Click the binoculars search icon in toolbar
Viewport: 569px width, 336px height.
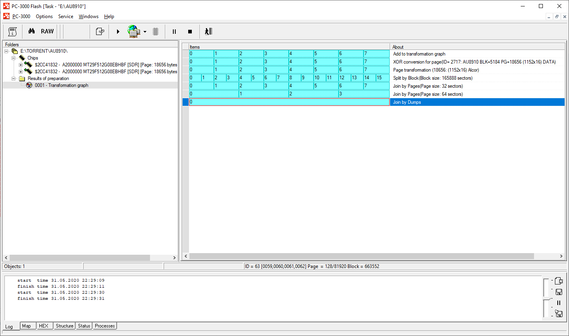point(31,31)
